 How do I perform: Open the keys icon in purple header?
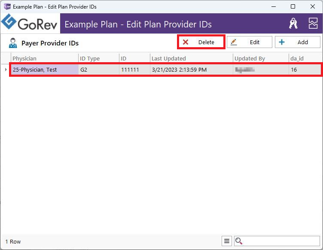293,23
